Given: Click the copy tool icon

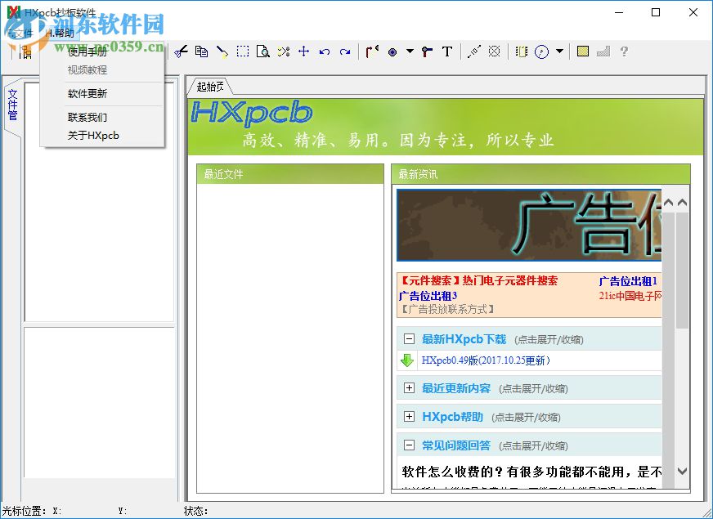Looking at the screenshot, I should (201, 51).
